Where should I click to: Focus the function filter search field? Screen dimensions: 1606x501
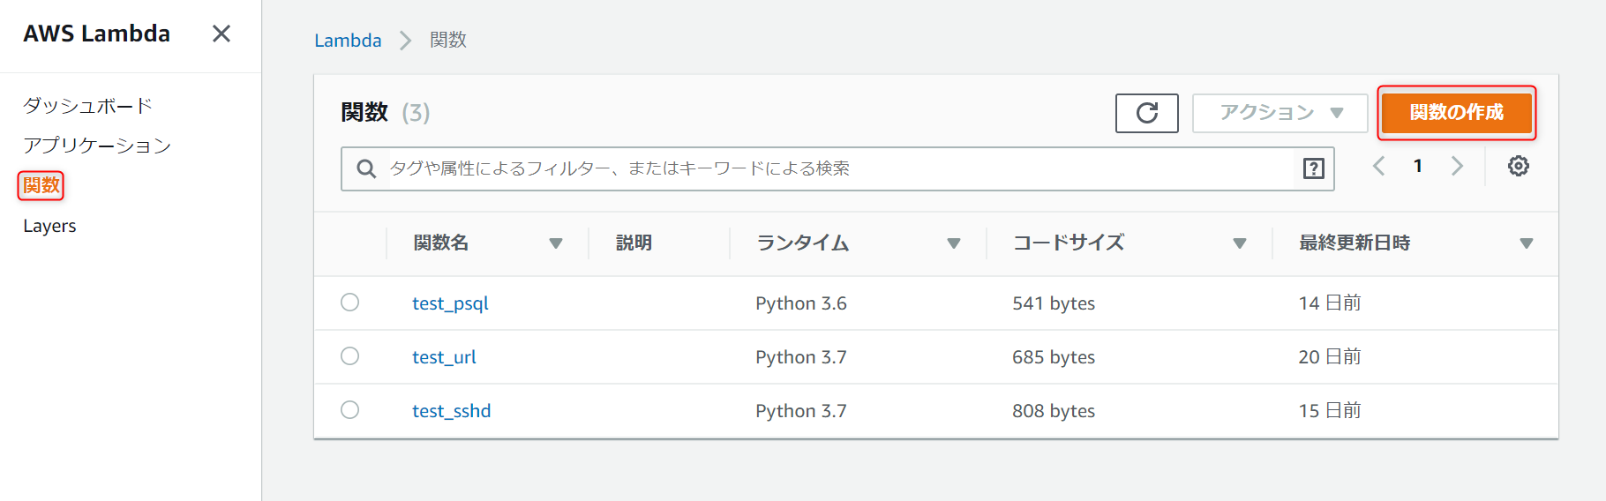[838, 168]
